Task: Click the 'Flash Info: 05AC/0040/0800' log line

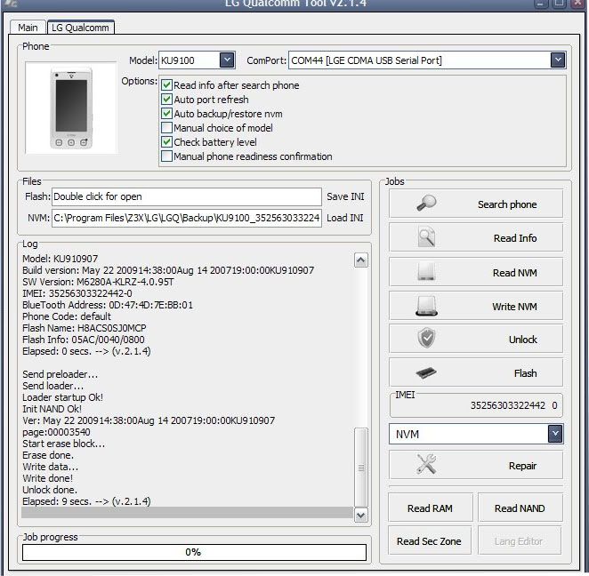Action: tap(84, 340)
